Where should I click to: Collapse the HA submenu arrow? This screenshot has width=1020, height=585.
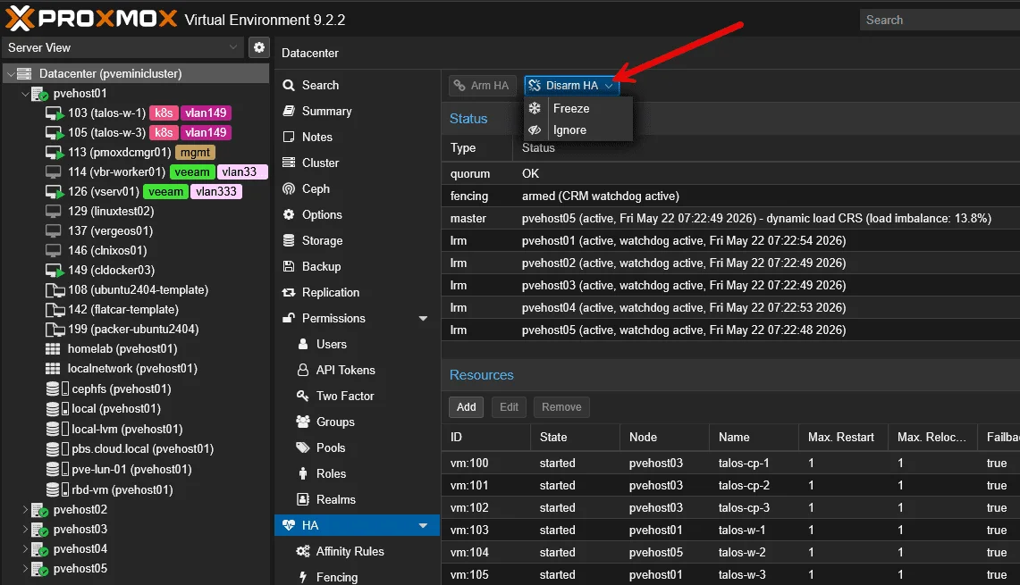click(x=424, y=525)
